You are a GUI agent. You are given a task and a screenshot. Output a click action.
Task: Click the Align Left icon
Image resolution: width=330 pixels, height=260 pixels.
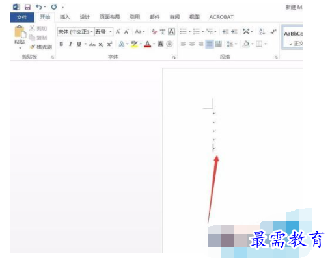184,44
